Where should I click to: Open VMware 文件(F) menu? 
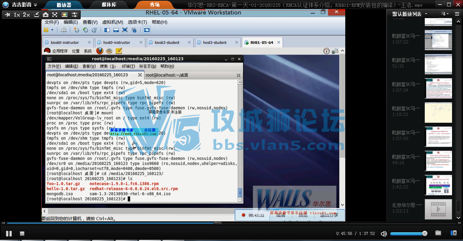(51, 22)
